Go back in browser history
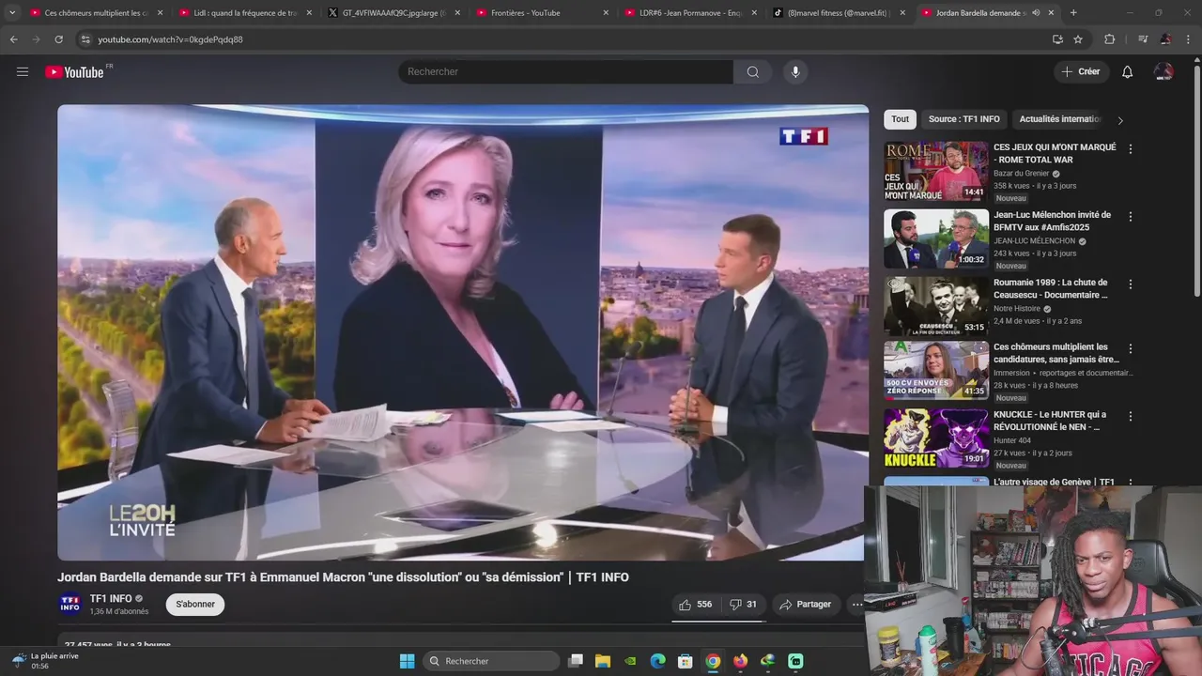This screenshot has height=676, width=1202. [13, 39]
